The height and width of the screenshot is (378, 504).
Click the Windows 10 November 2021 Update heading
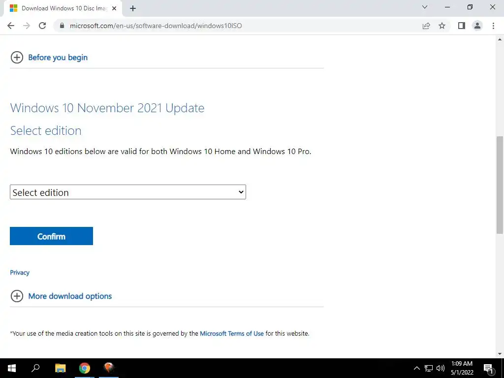coord(107,108)
